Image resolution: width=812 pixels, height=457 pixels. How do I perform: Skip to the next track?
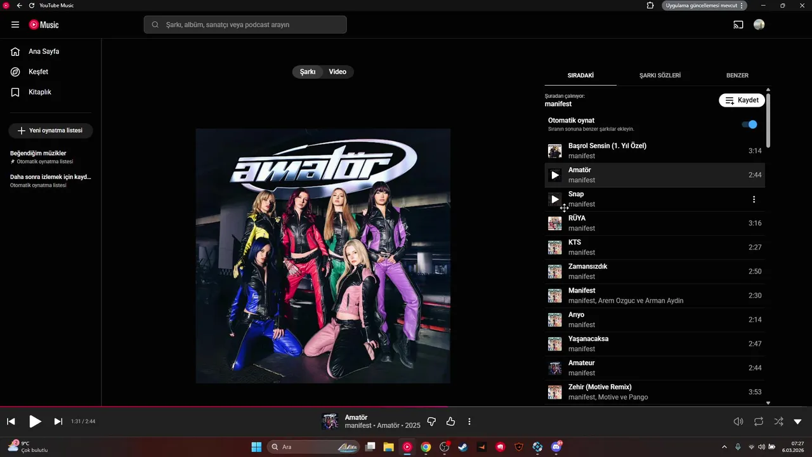click(58, 421)
